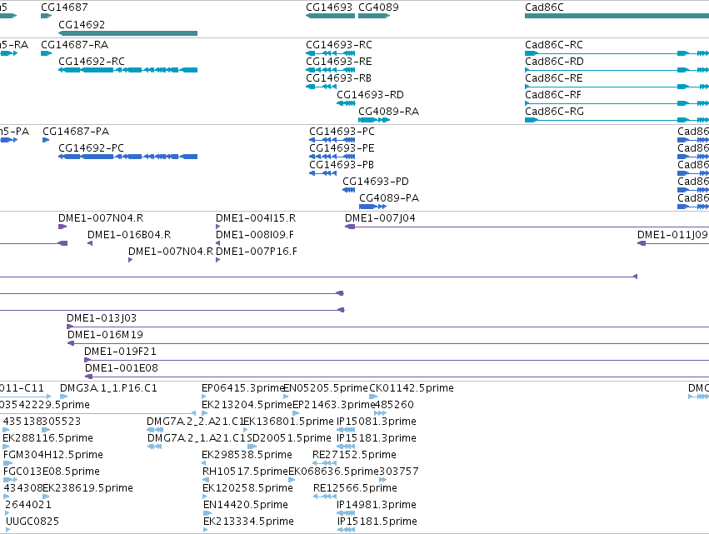The image size is (709, 534).
Task: Select transcript Cad86C-RD
Action: point(554,62)
